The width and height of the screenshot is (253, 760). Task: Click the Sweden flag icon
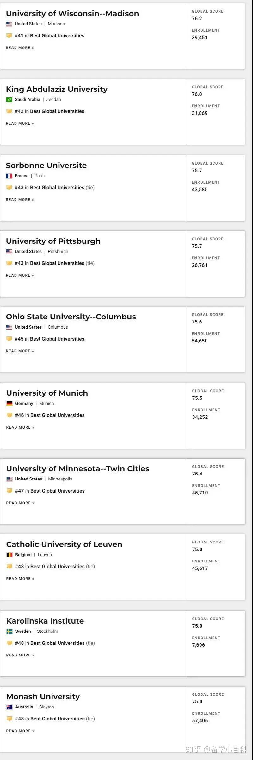coord(9,631)
